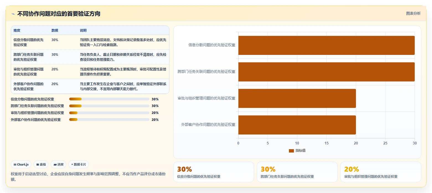Viewport: 432px width, 193px height.
Task: Click the description starting 当主要工作发生在企业与客户
Action: coord(123,86)
